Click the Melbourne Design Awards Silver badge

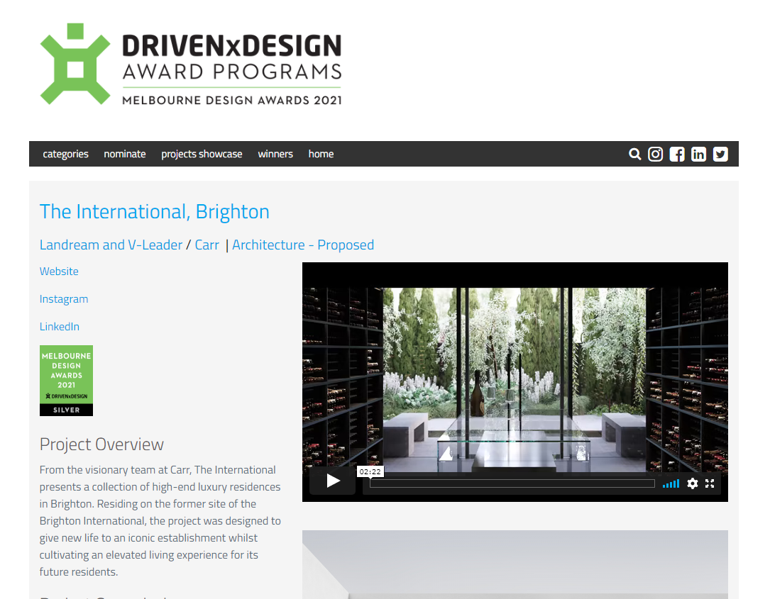pyautogui.click(x=66, y=381)
